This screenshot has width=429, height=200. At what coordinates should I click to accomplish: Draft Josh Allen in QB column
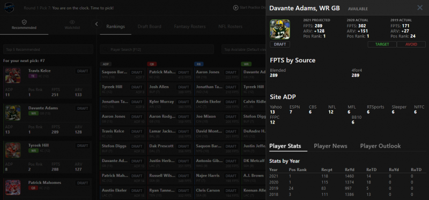[x=184, y=87]
